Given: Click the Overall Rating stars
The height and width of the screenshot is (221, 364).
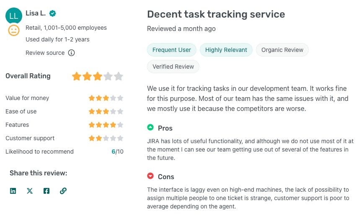Looking at the screenshot, I should click(x=98, y=77).
